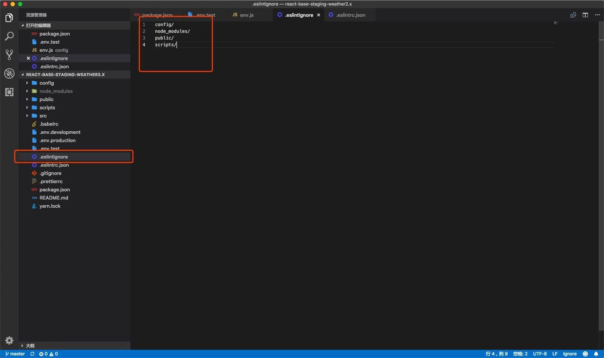Collapse the 打开的编辑器 section

coord(75,25)
